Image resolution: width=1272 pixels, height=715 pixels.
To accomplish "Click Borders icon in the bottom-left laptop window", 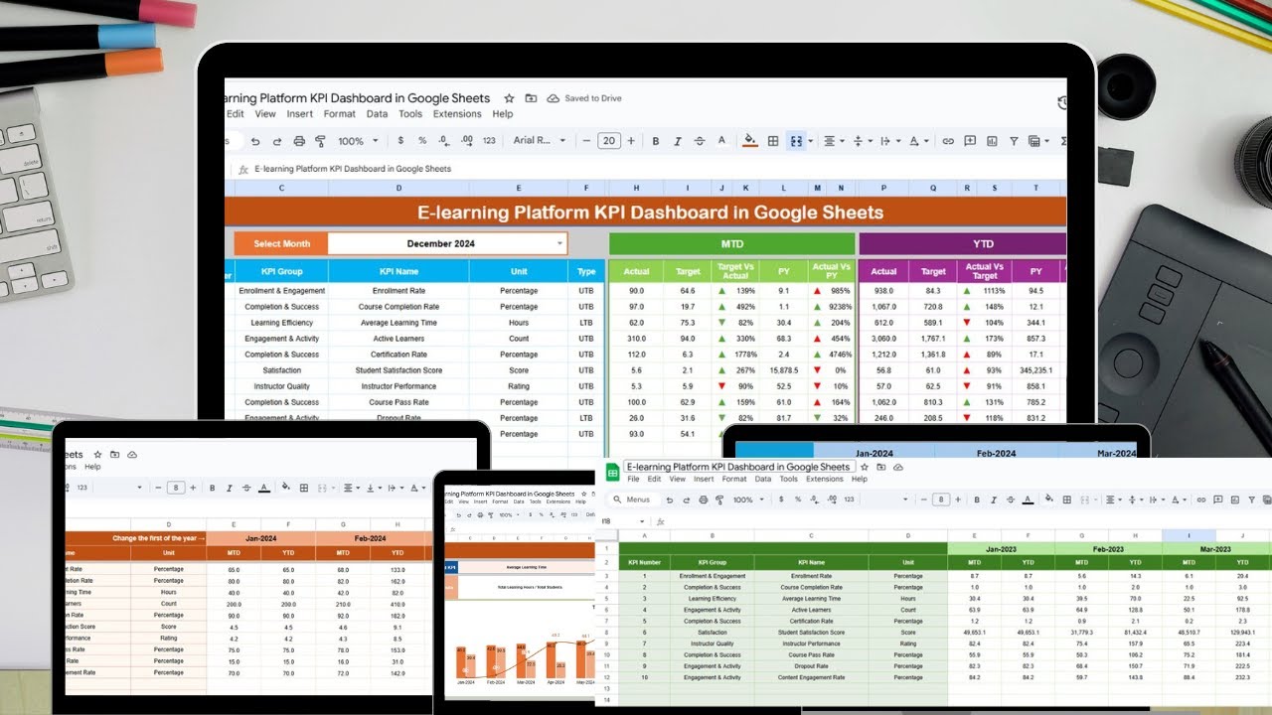I will (x=303, y=488).
